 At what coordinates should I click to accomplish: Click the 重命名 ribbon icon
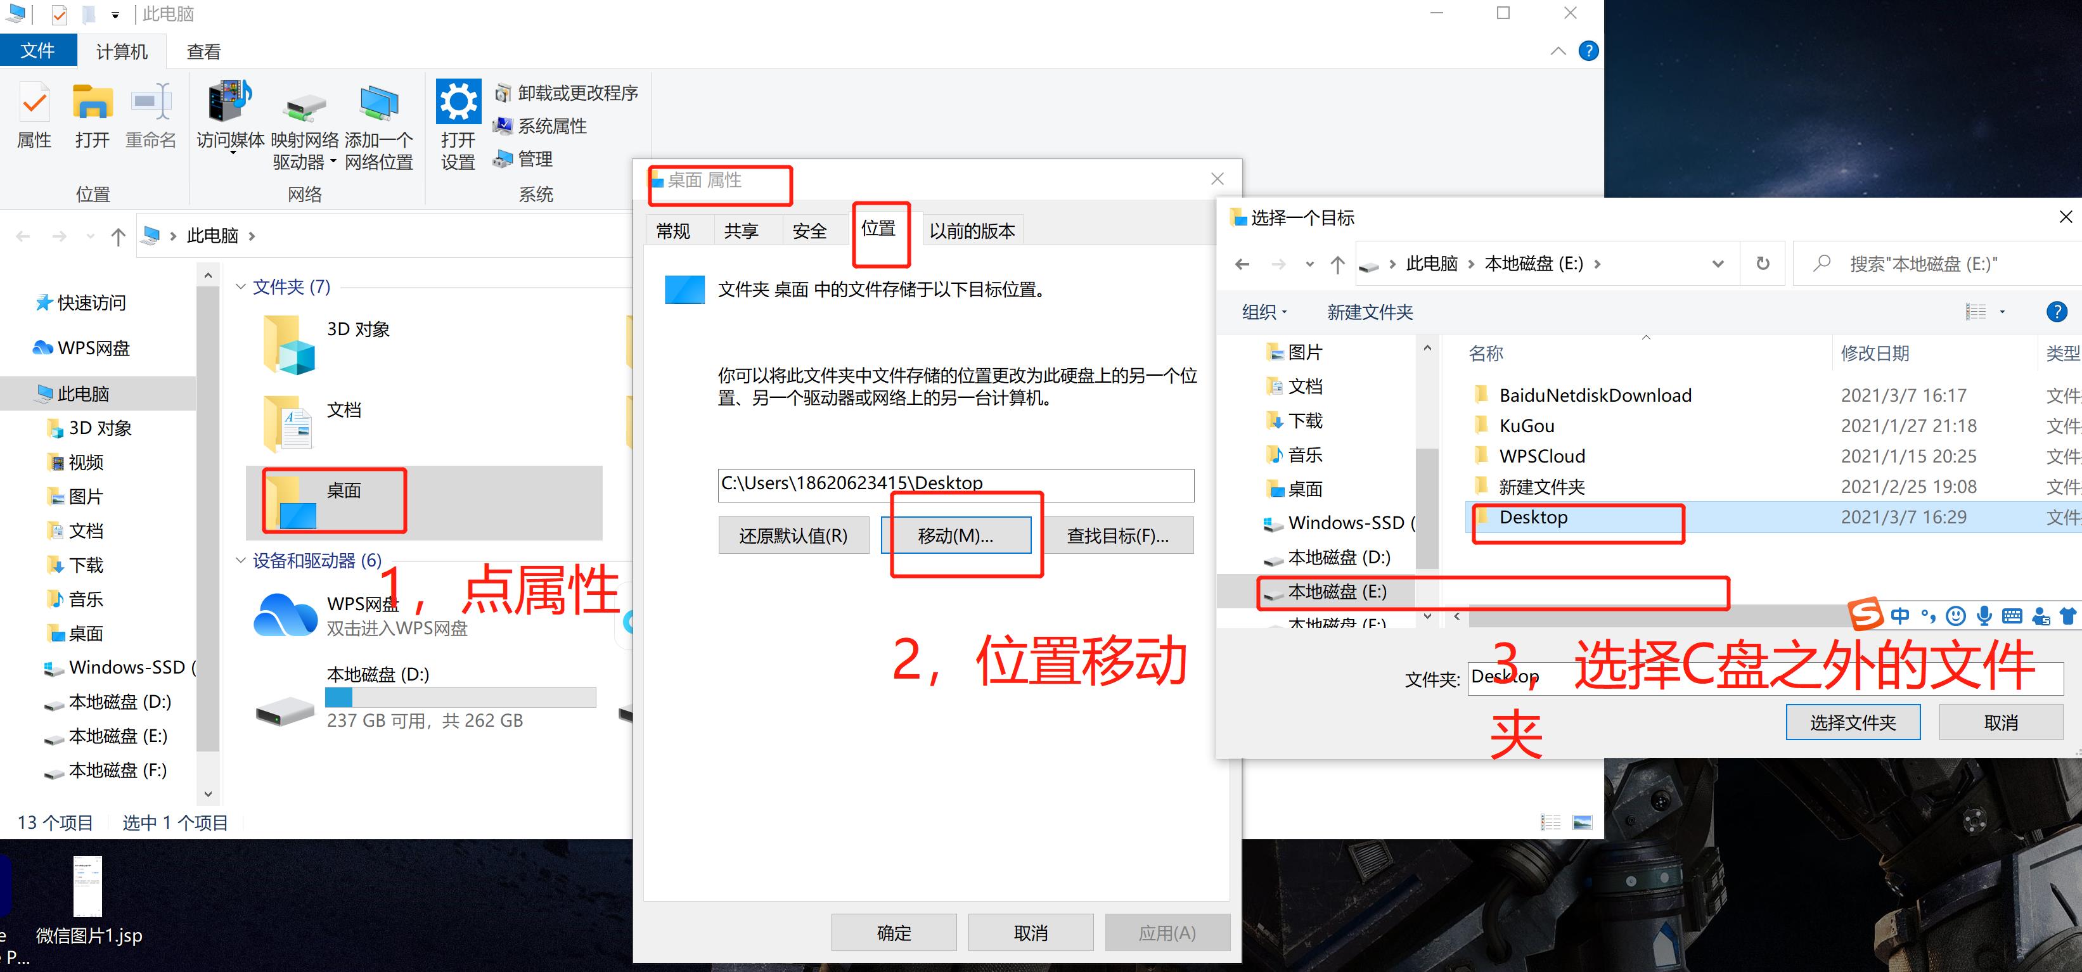pos(151,117)
